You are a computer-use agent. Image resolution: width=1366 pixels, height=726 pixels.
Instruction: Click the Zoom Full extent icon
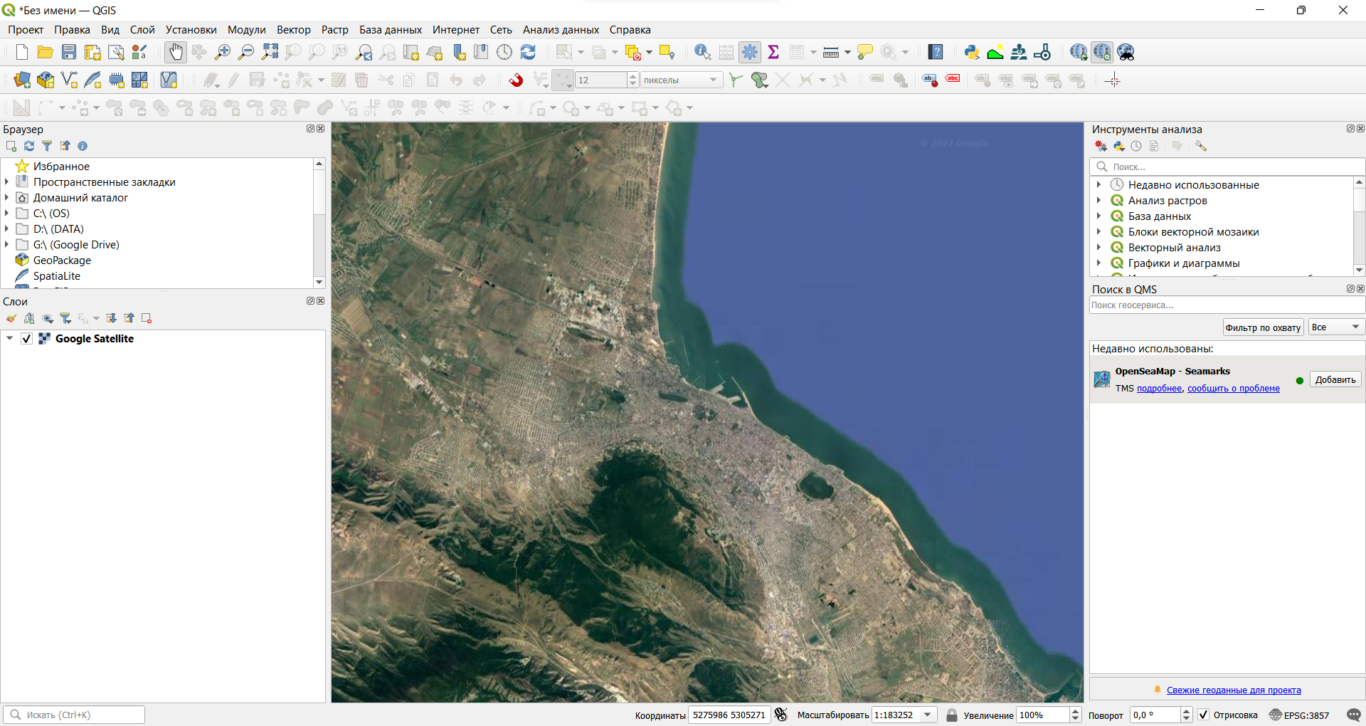(x=270, y=52)
